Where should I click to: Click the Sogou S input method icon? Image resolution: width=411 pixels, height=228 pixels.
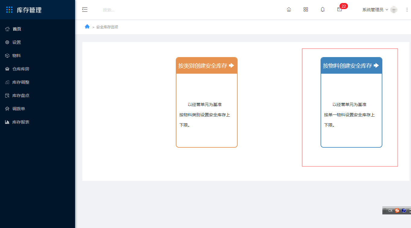click(x=397, y=211)
